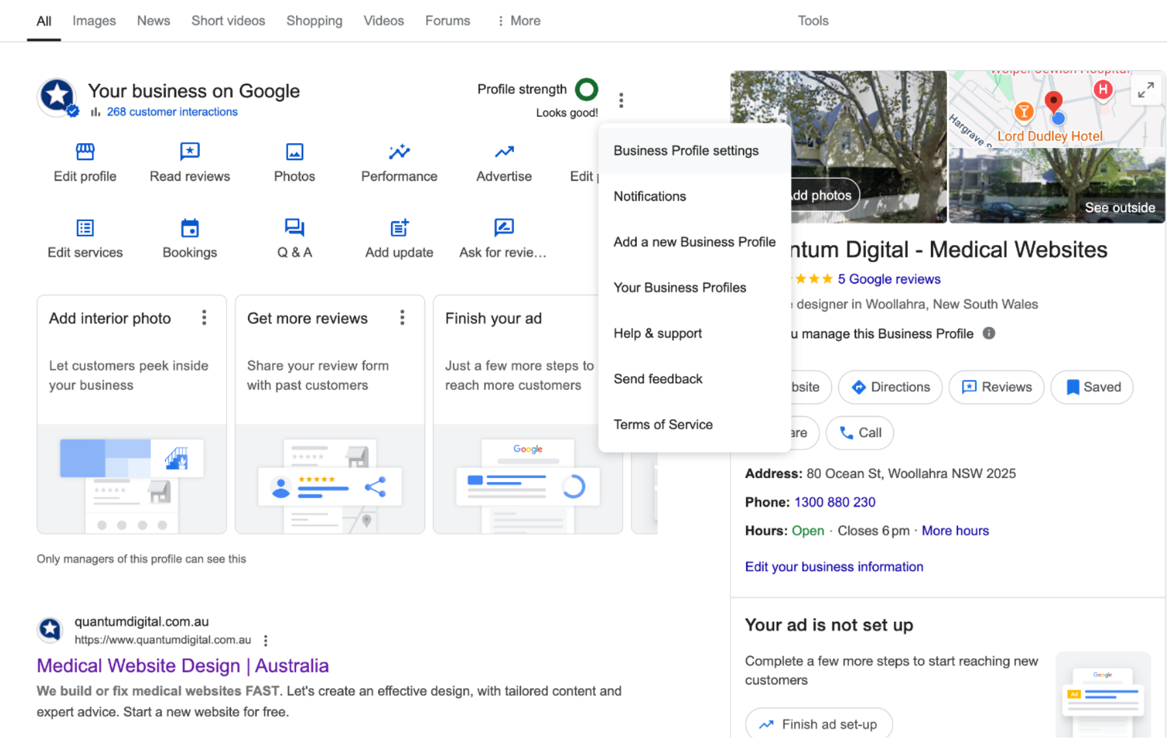Image resolution: width=1167 pixels, height=748 pixels.
Task: Open Medical Website Design | Australia result
Action: pyautogui.click(x=183, y=665)
